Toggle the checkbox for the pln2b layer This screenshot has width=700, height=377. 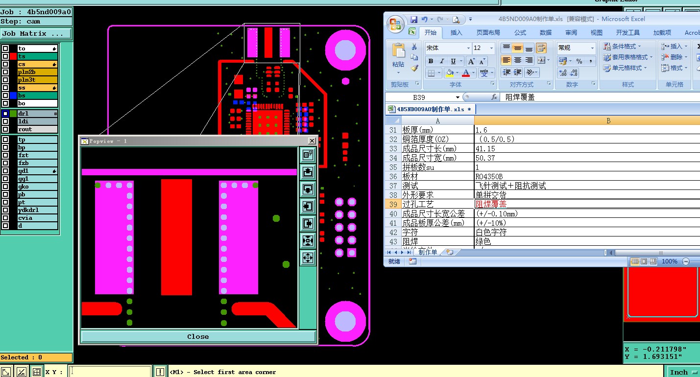coord(5,72)
